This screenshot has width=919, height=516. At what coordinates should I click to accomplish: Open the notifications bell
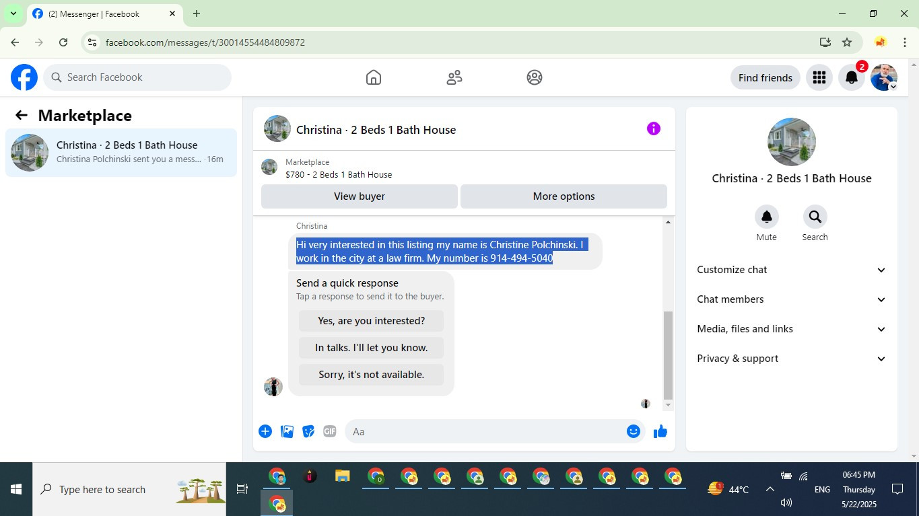[852, 77]
